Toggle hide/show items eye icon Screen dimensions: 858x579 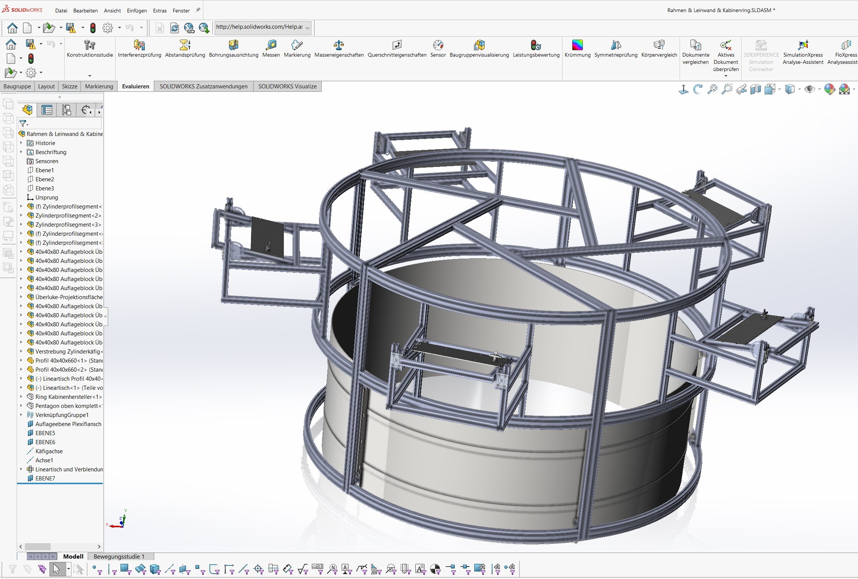coord(809,90)
